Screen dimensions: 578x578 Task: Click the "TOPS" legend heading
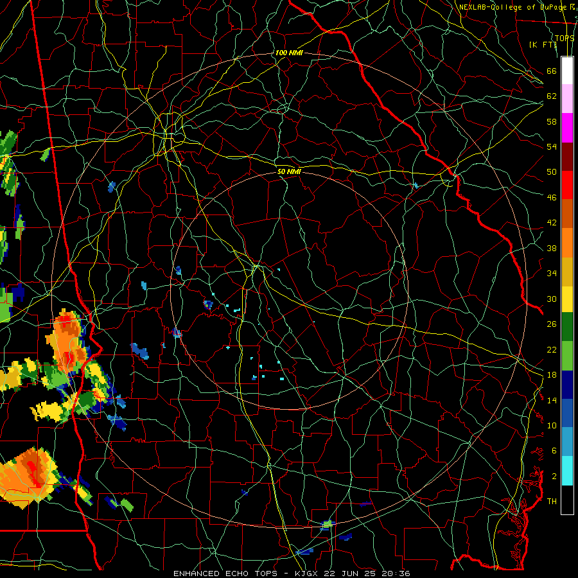tap(565, 38)
